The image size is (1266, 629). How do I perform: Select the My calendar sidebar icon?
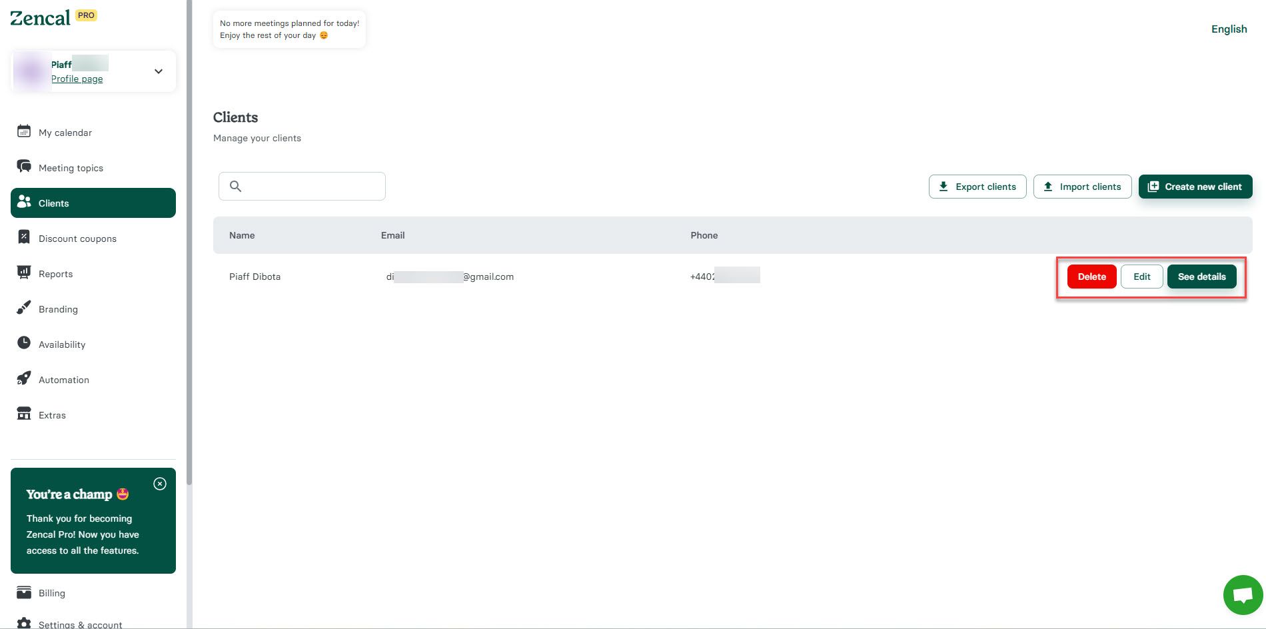click(x=24, y=131)
